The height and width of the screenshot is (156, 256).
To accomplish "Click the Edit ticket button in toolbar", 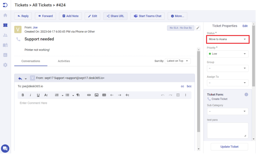I will click(92, 16).
